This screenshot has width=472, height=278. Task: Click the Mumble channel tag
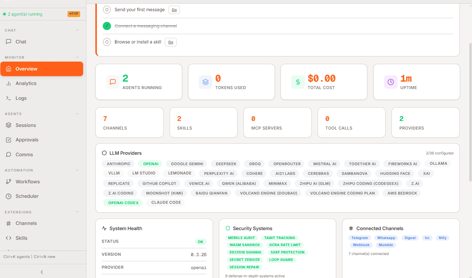[386, 245]
